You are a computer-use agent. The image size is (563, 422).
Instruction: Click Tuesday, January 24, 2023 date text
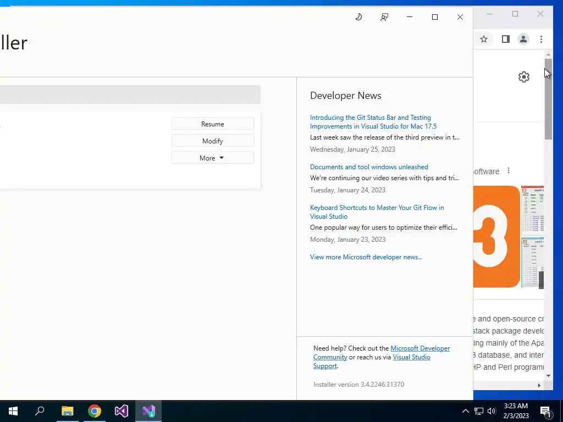[x=347, y=190]
